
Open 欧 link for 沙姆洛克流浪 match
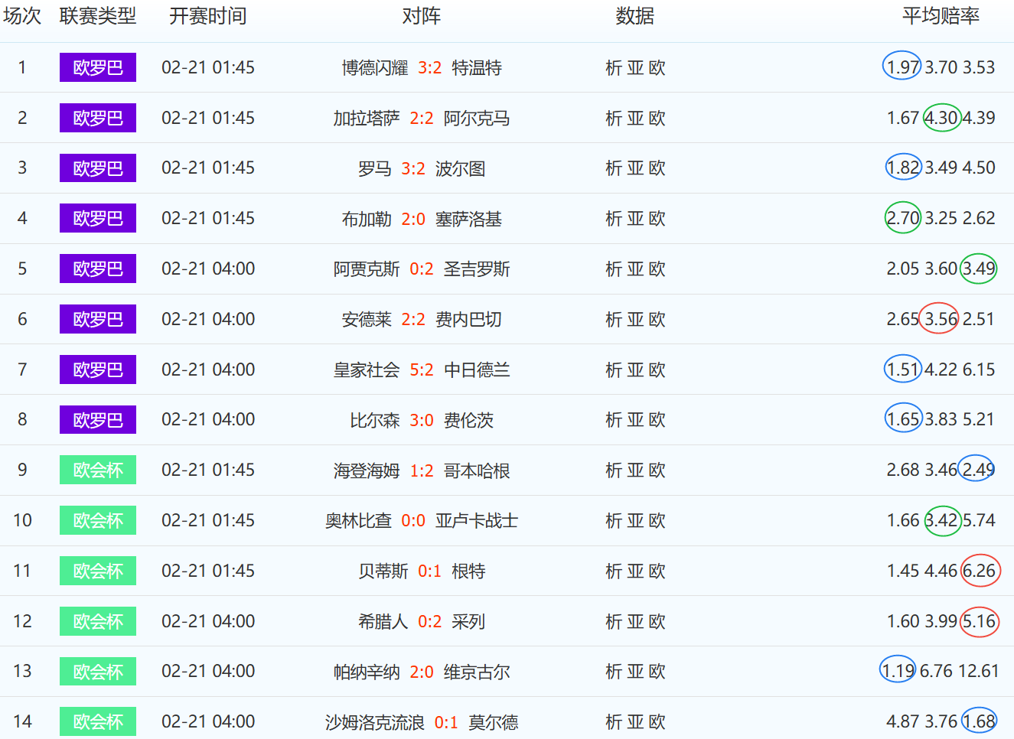pyautogui.click(x=657, y=722)
